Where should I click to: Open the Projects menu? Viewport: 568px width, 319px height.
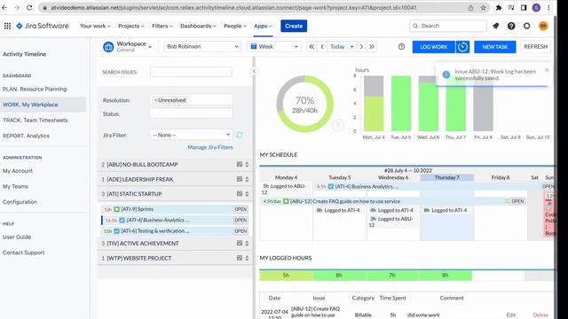coord(131,26)
